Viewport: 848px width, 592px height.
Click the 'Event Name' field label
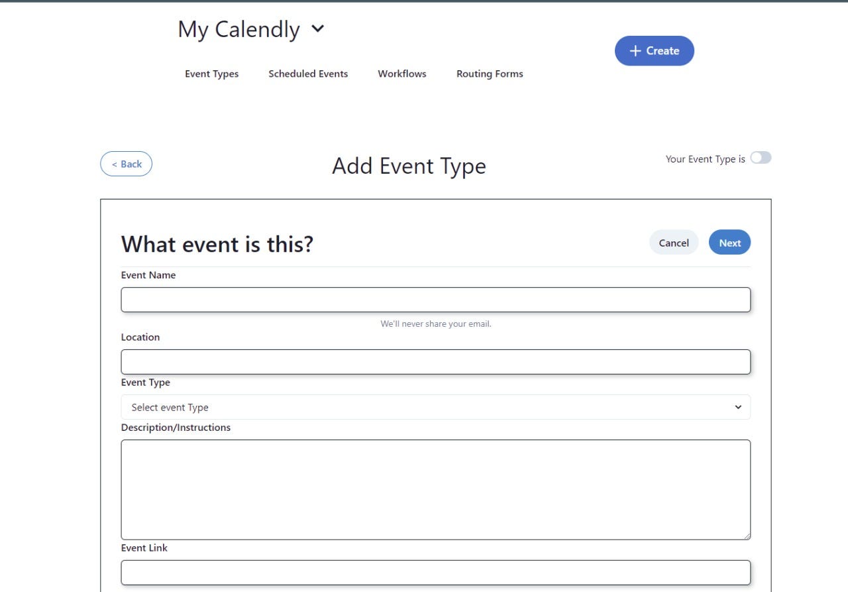(x=148, y=275)
